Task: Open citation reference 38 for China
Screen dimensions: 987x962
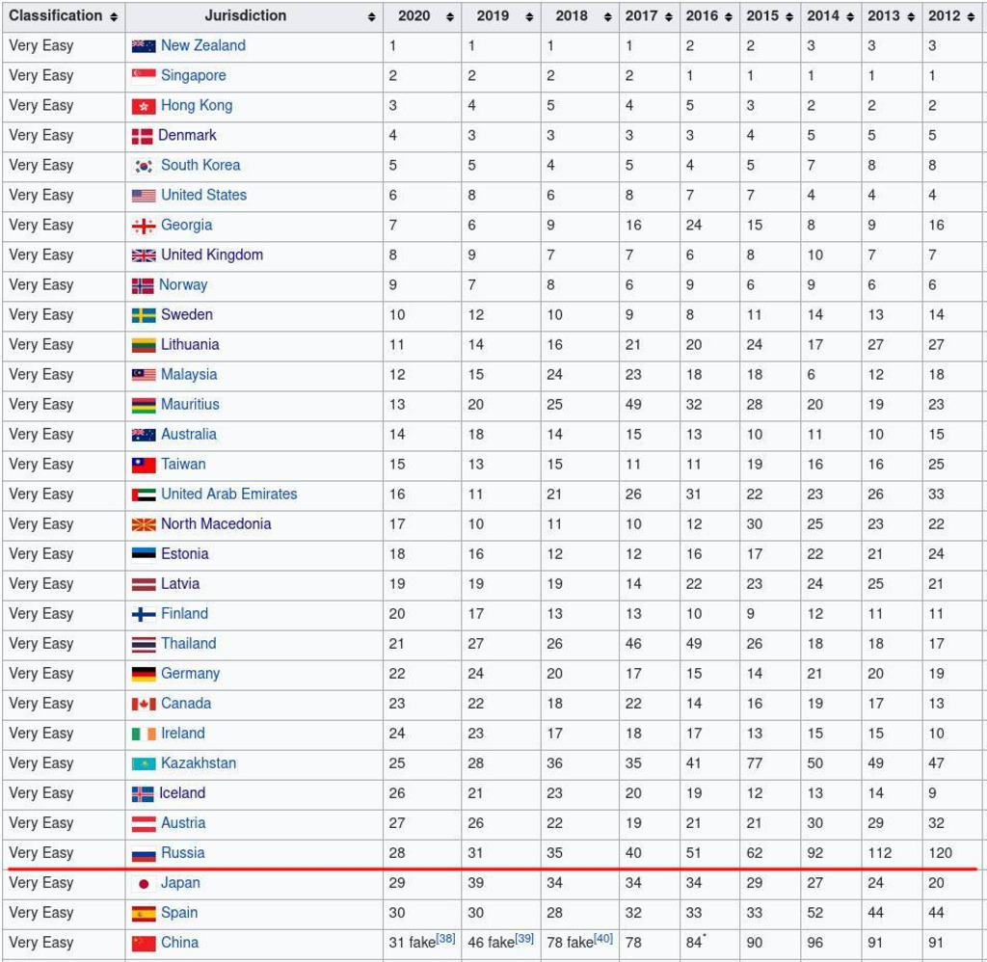Action: pos(445,939)
